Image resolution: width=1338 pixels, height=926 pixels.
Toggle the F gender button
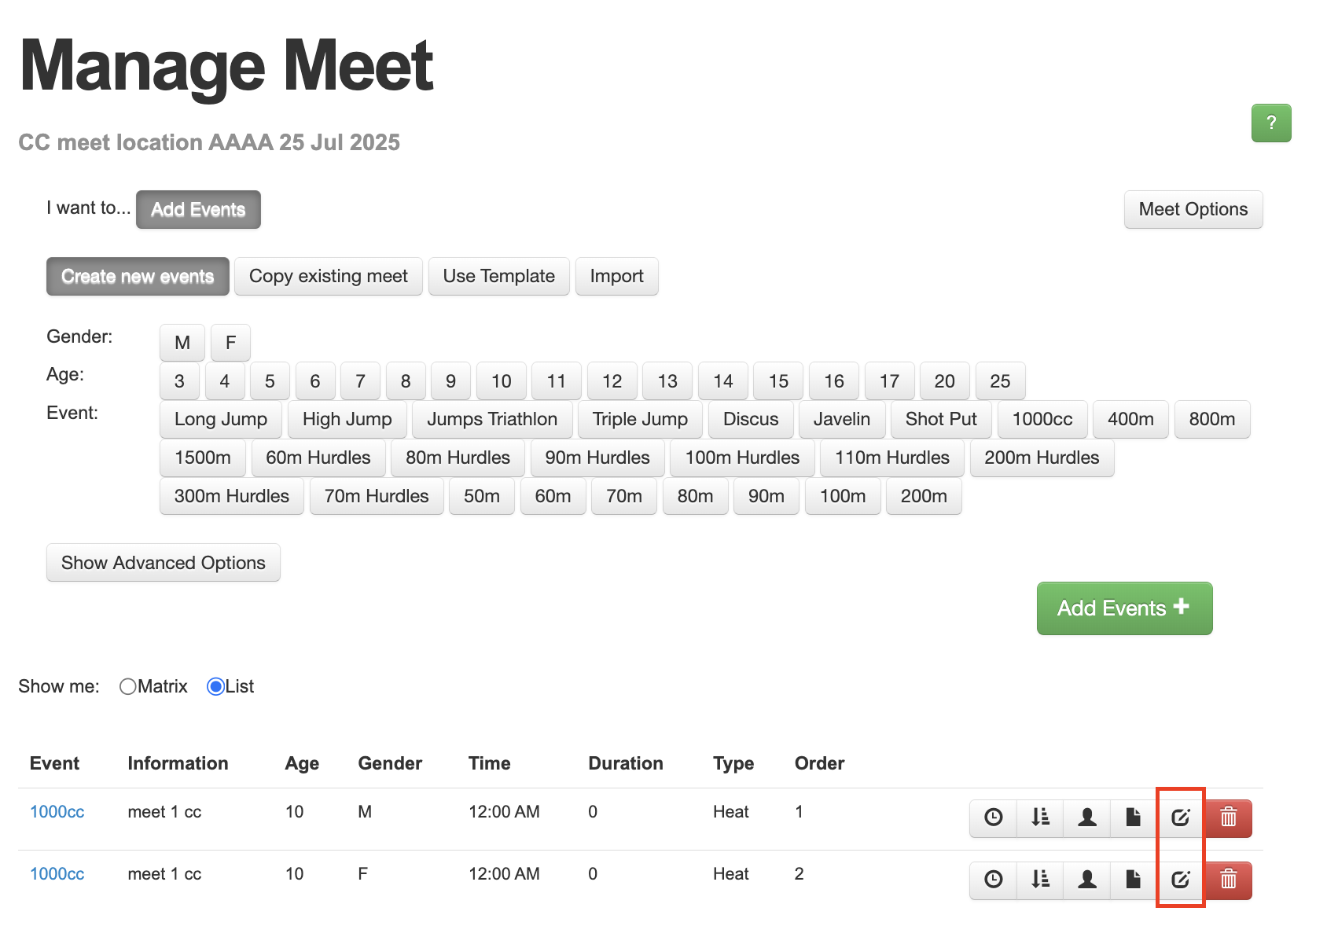pos(230,343)
